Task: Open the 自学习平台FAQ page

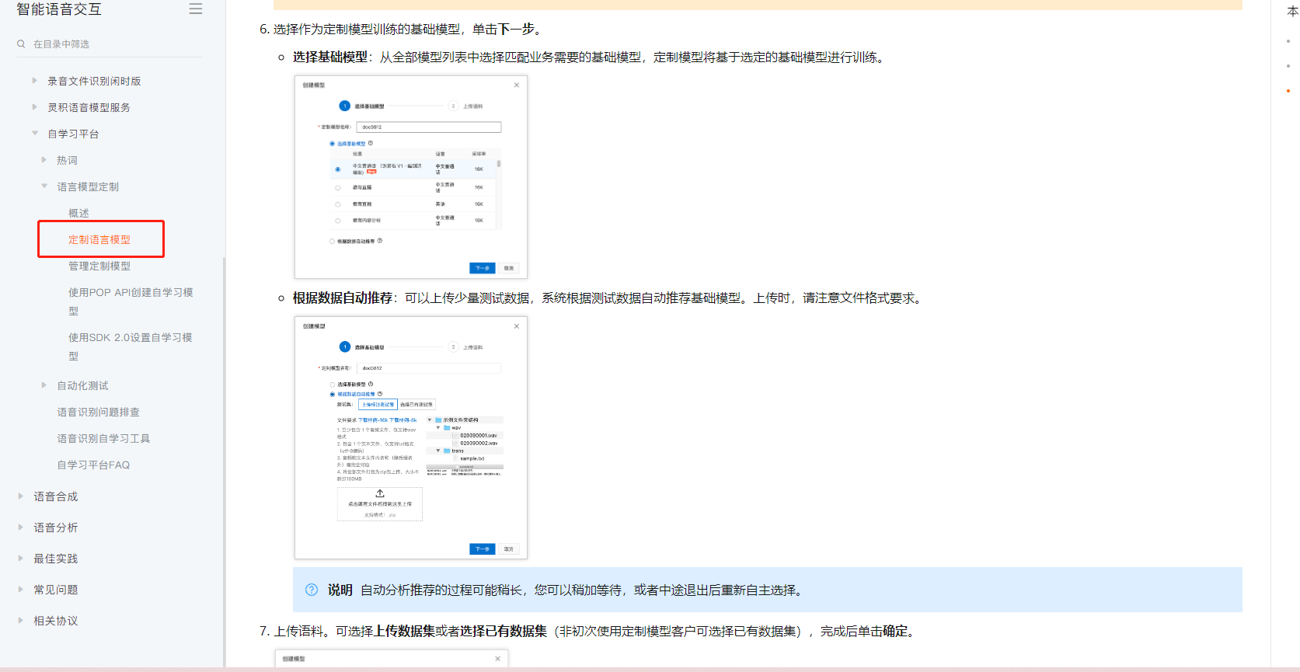Action: pos(93,465)
